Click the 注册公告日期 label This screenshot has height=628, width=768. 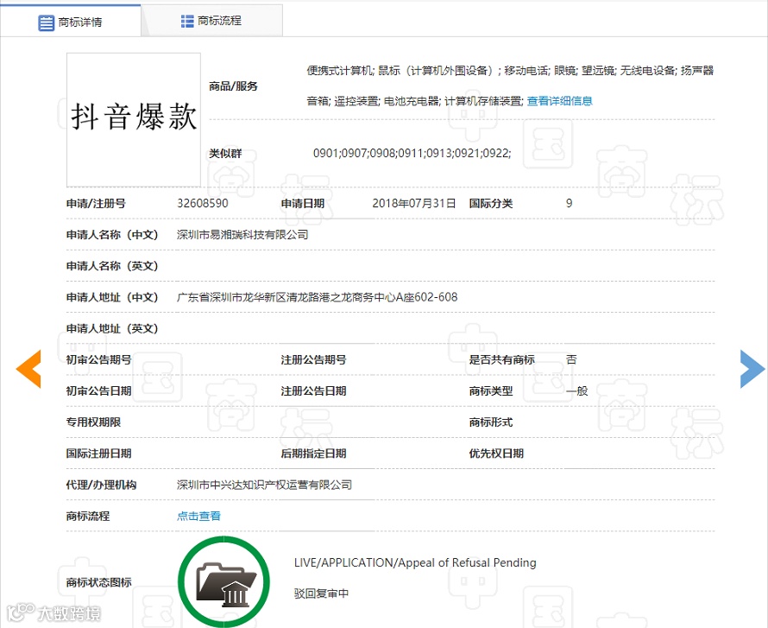tap(313, 390)
